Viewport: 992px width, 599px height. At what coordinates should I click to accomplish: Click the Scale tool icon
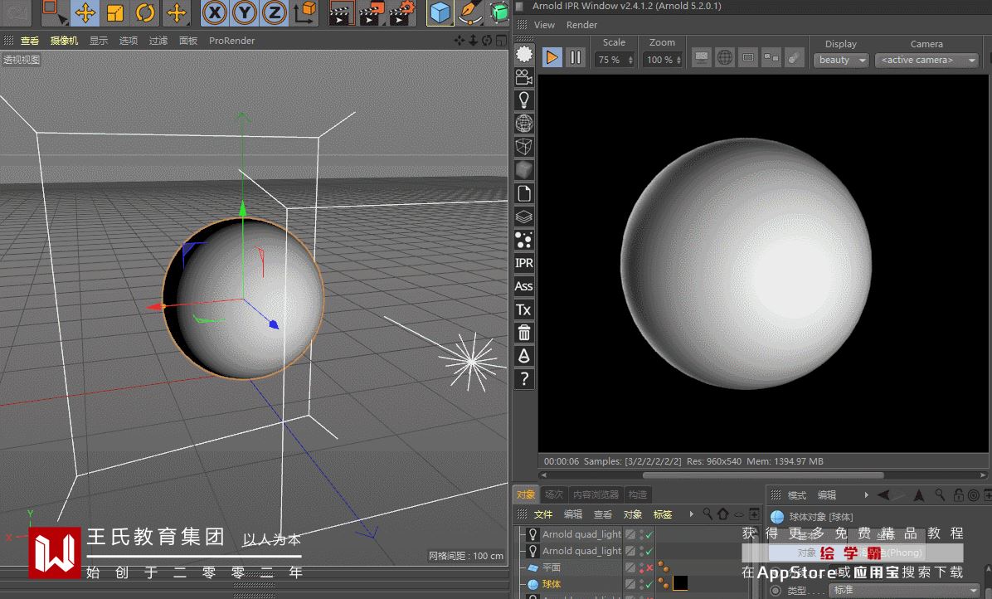[x=115, y=12]
